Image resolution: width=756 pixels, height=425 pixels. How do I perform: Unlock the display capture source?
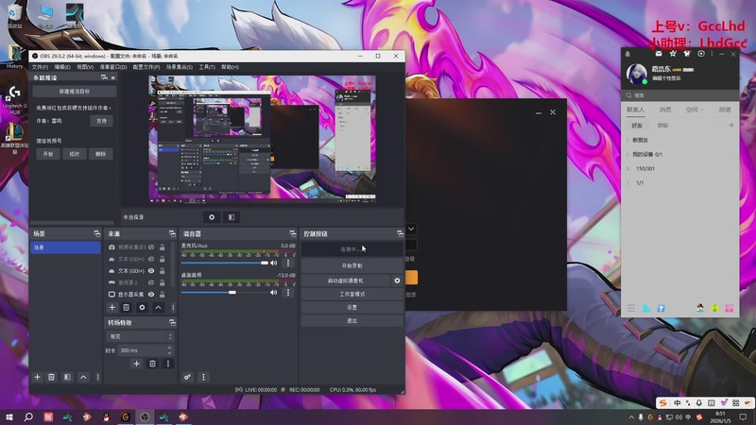click(x=163, y=295)
